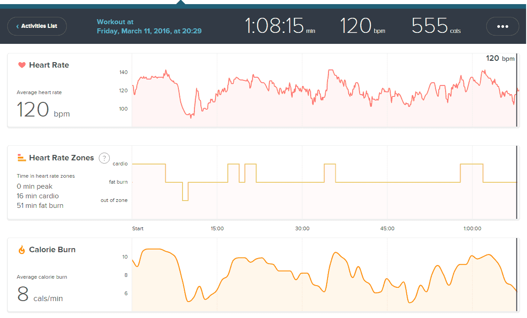Click the 'out of zone' axis label
Image resolution: width=527 pixels, height=318 pixels.
114,200
